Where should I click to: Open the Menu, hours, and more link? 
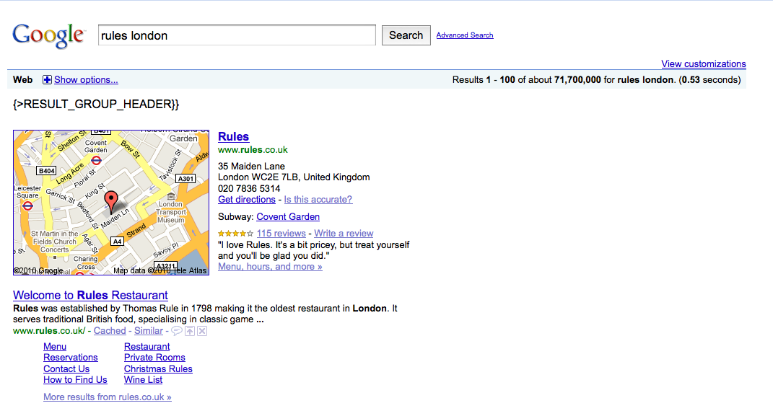pos(270,267)
